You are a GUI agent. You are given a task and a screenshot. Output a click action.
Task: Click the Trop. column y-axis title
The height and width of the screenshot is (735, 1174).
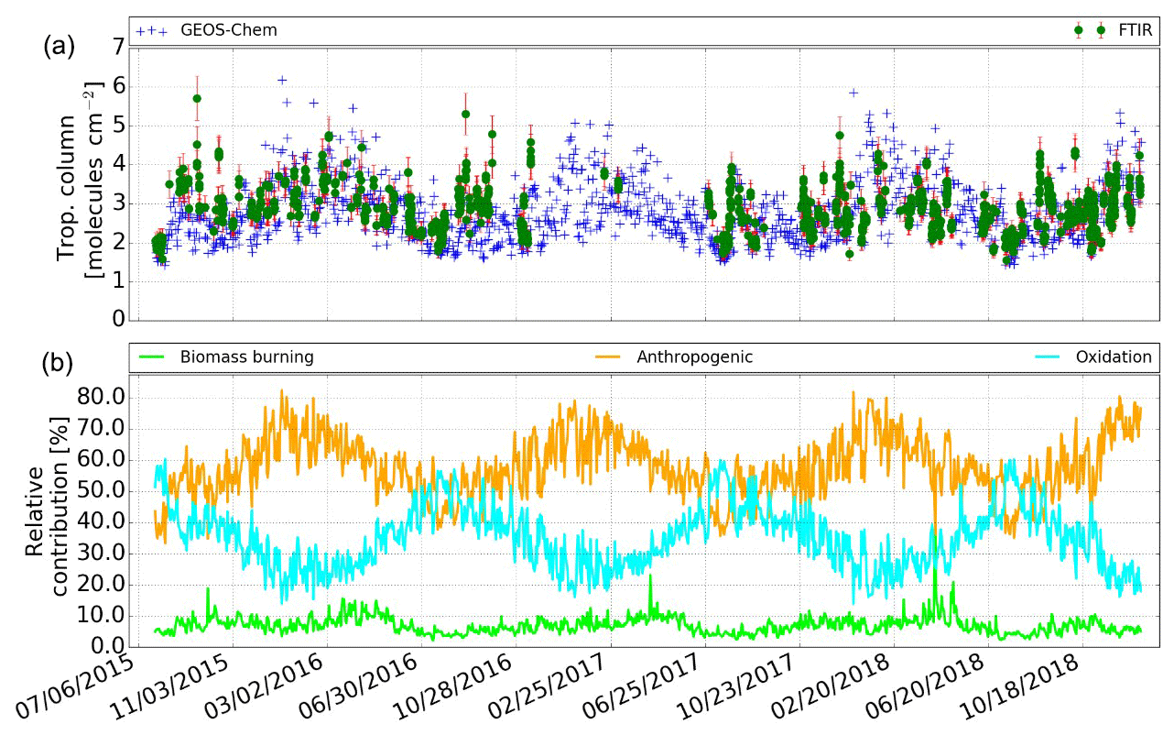78,181
